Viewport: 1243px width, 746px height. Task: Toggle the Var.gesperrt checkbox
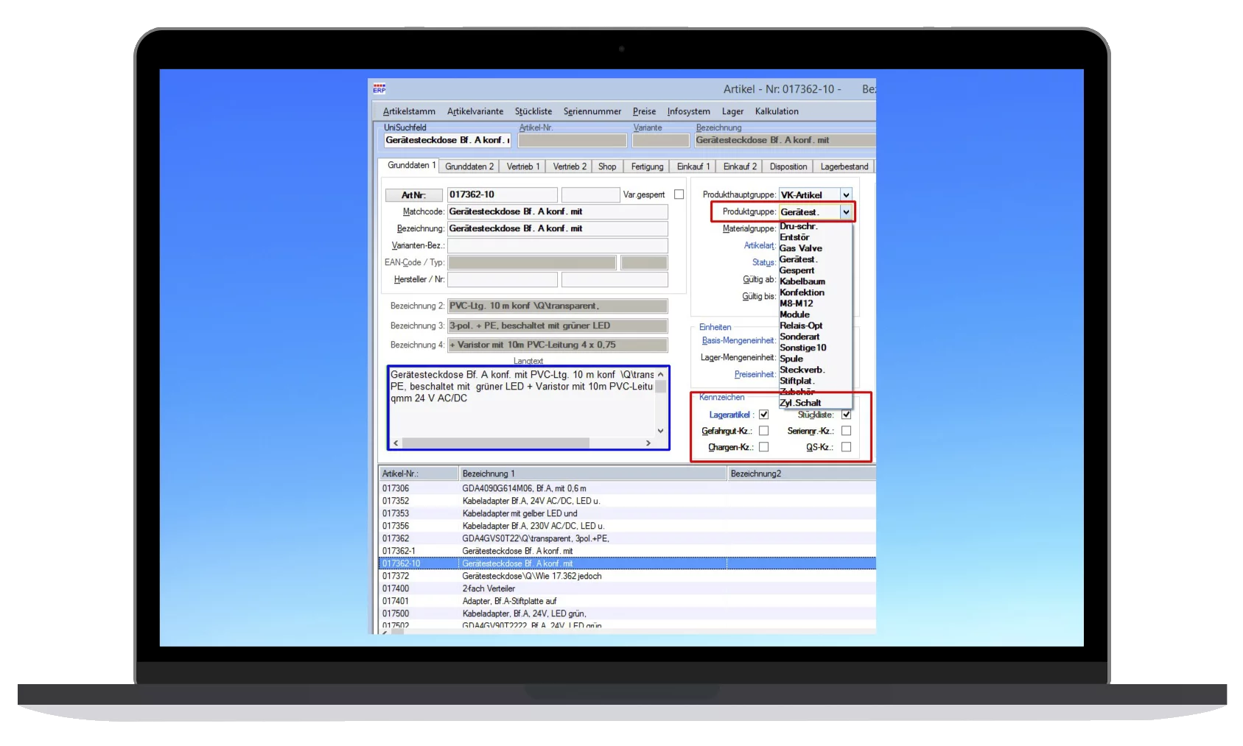click(679, 194)
